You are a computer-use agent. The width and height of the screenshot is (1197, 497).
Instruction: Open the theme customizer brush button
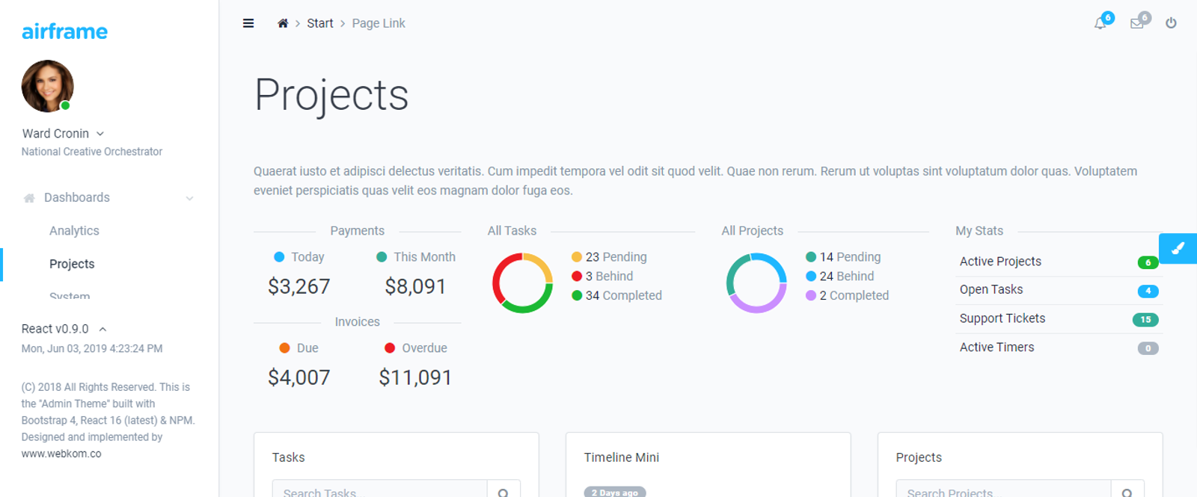tap(1178, 248)
